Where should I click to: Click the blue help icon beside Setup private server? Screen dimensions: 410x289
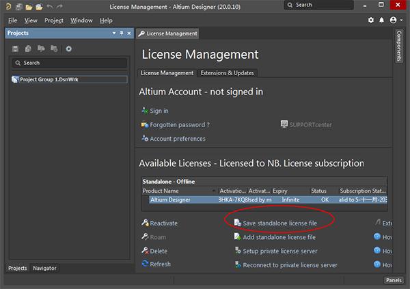coord(377,251)
